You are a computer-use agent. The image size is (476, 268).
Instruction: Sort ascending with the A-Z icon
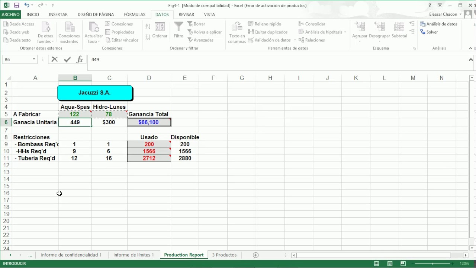click(148, 26)
